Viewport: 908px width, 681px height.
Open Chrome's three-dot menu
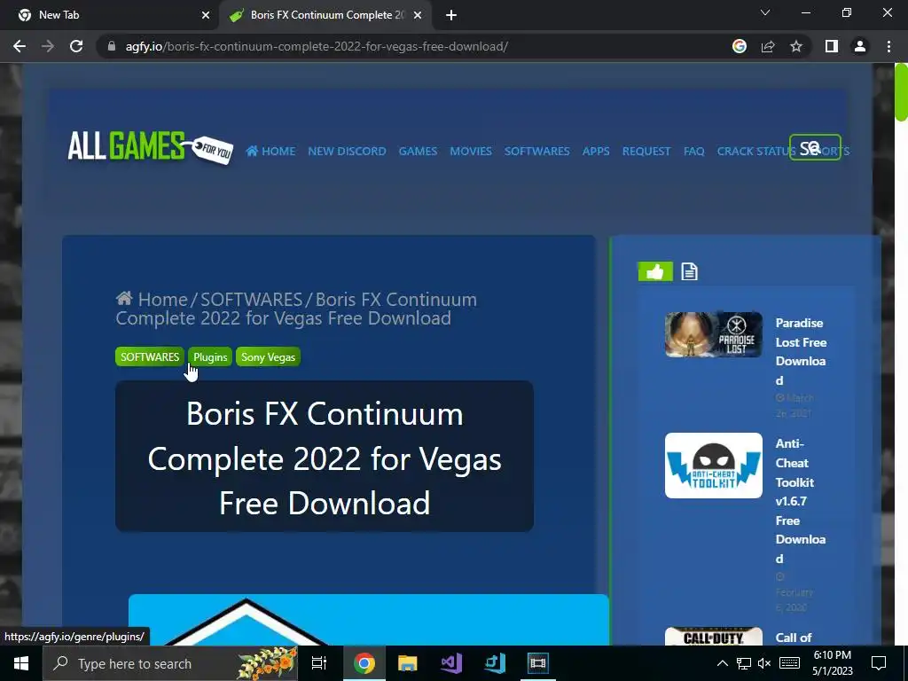pyautogui.click(x=888, y=46)
